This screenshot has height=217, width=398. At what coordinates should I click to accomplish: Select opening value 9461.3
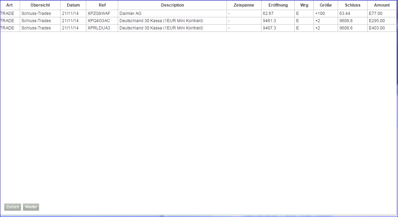(278, 21)
